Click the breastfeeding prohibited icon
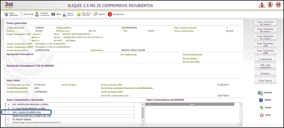This screenshot has height=128, width=284. point(270,5)
